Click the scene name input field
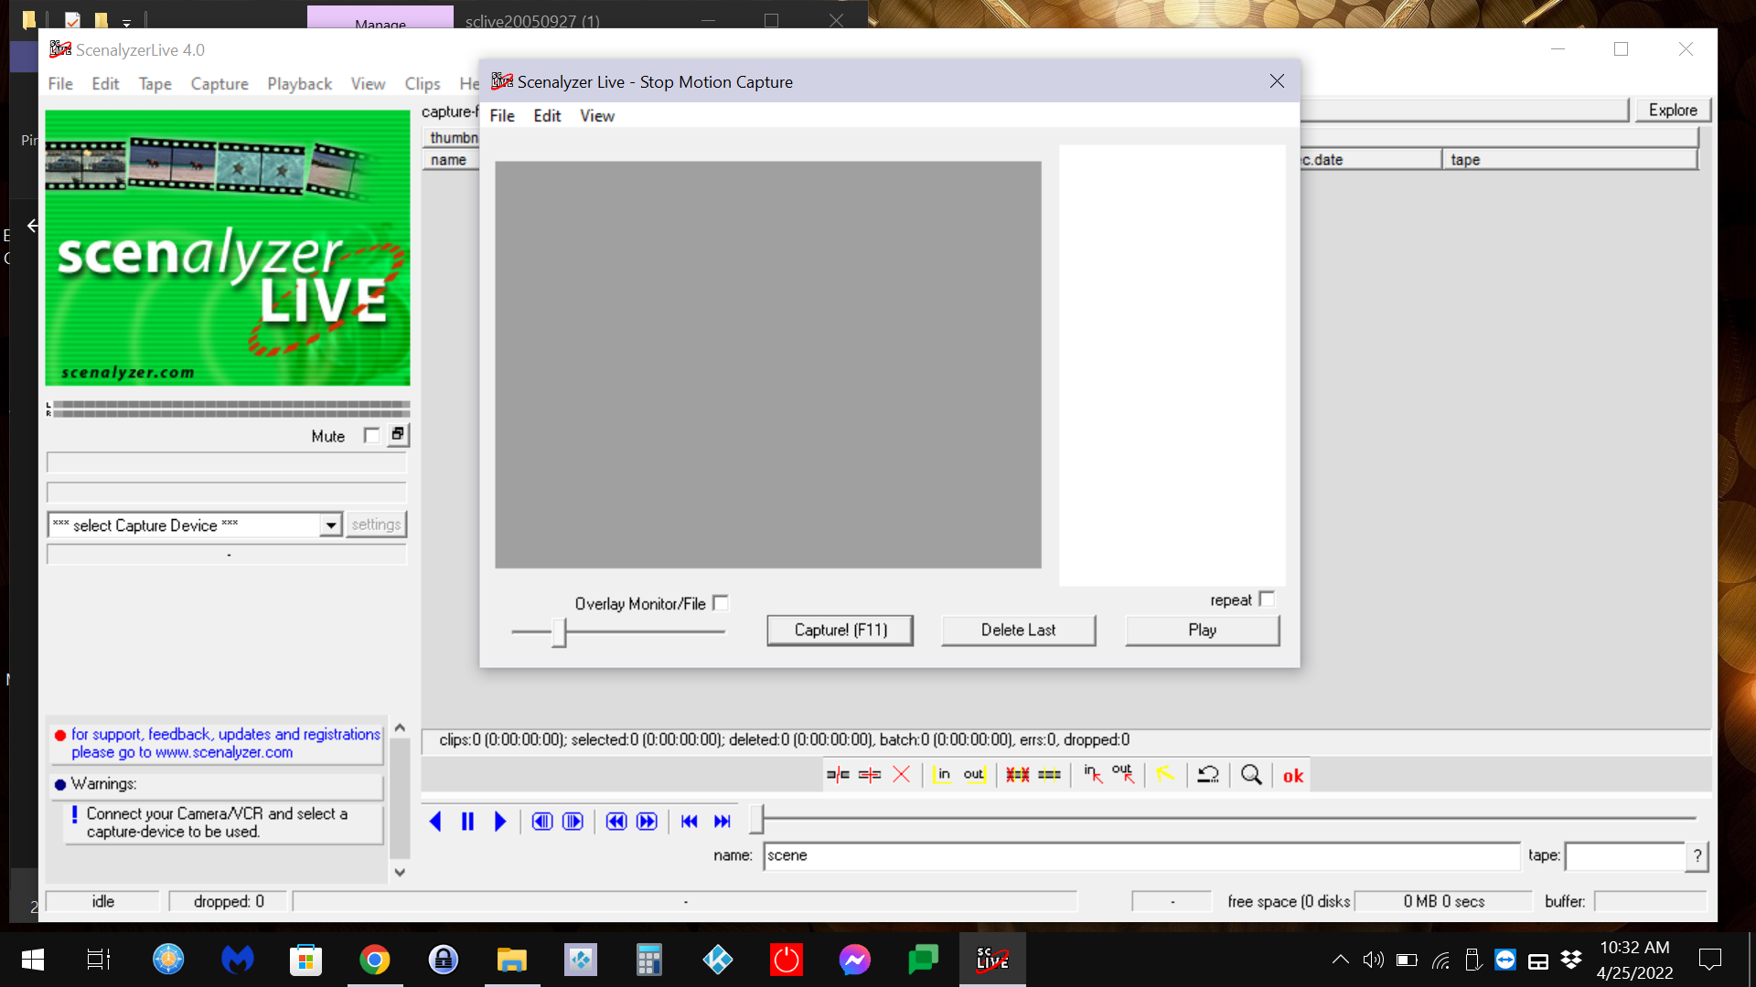 coord(1141,856)
